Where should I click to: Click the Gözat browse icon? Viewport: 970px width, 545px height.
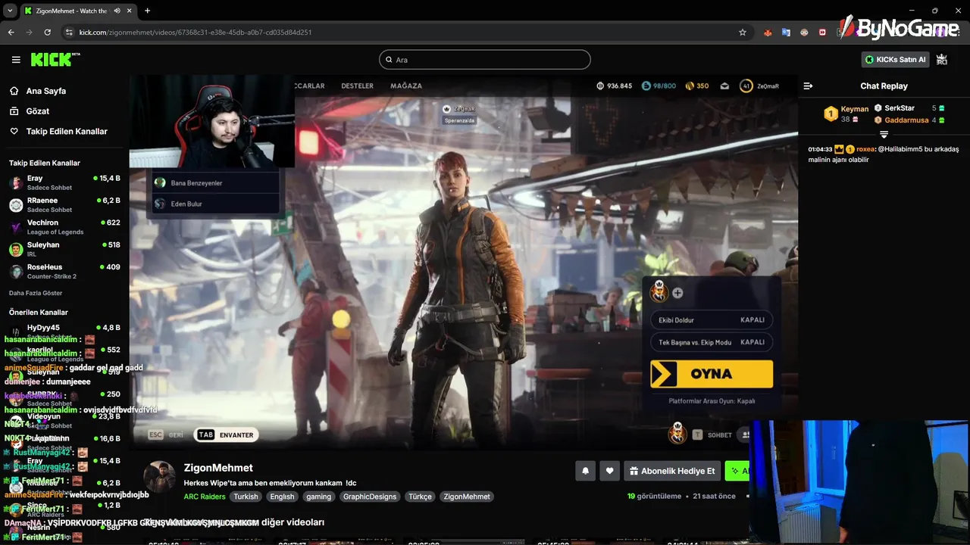(14, 111)
